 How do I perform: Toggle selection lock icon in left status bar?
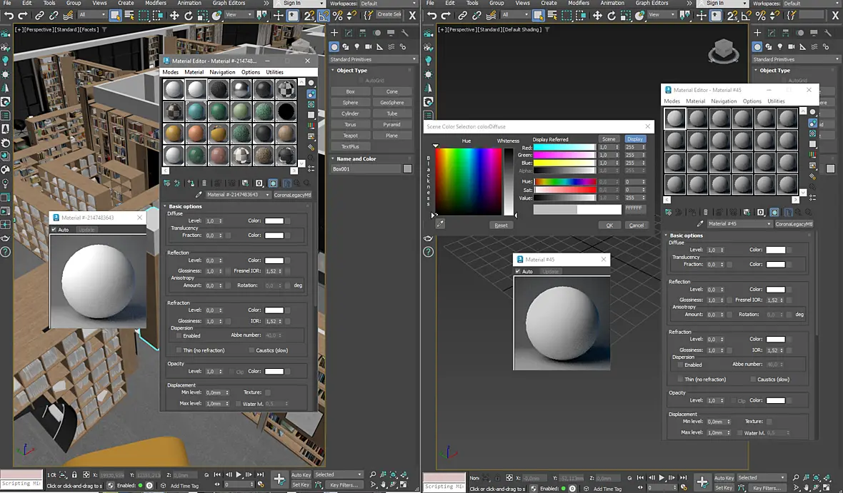pos(74,474)
